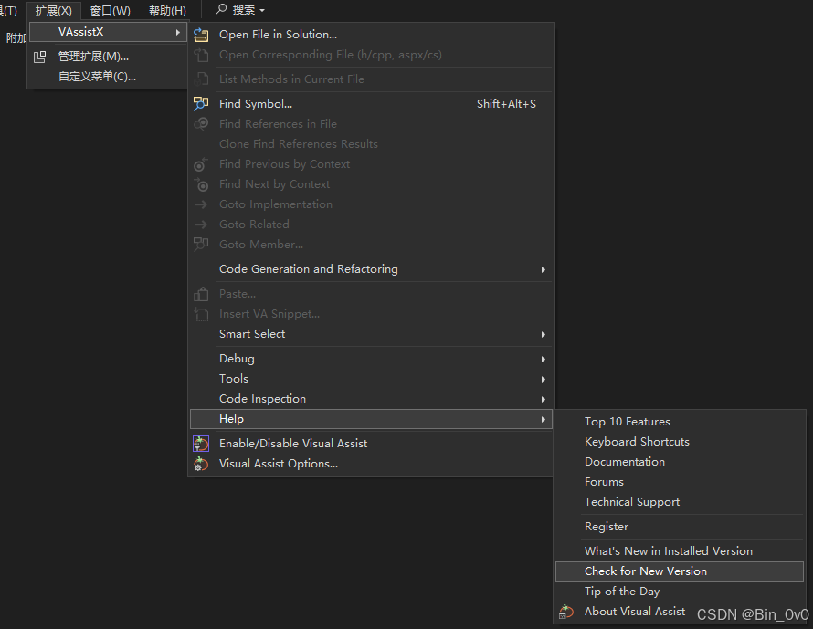
Task: Click the Manage Extensions icon beside 管理扩展
Action: (40, 57)
